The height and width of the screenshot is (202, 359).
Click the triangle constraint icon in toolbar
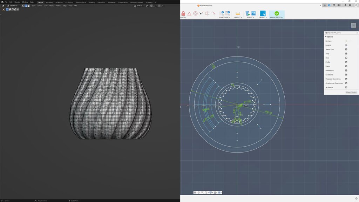[189, 13]
